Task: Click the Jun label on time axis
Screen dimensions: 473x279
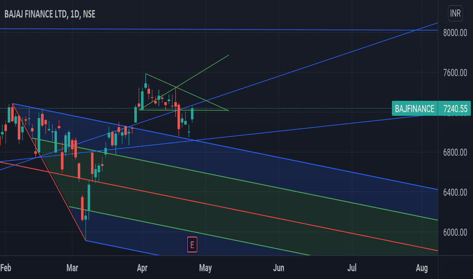Action: (x=279, y=267)
